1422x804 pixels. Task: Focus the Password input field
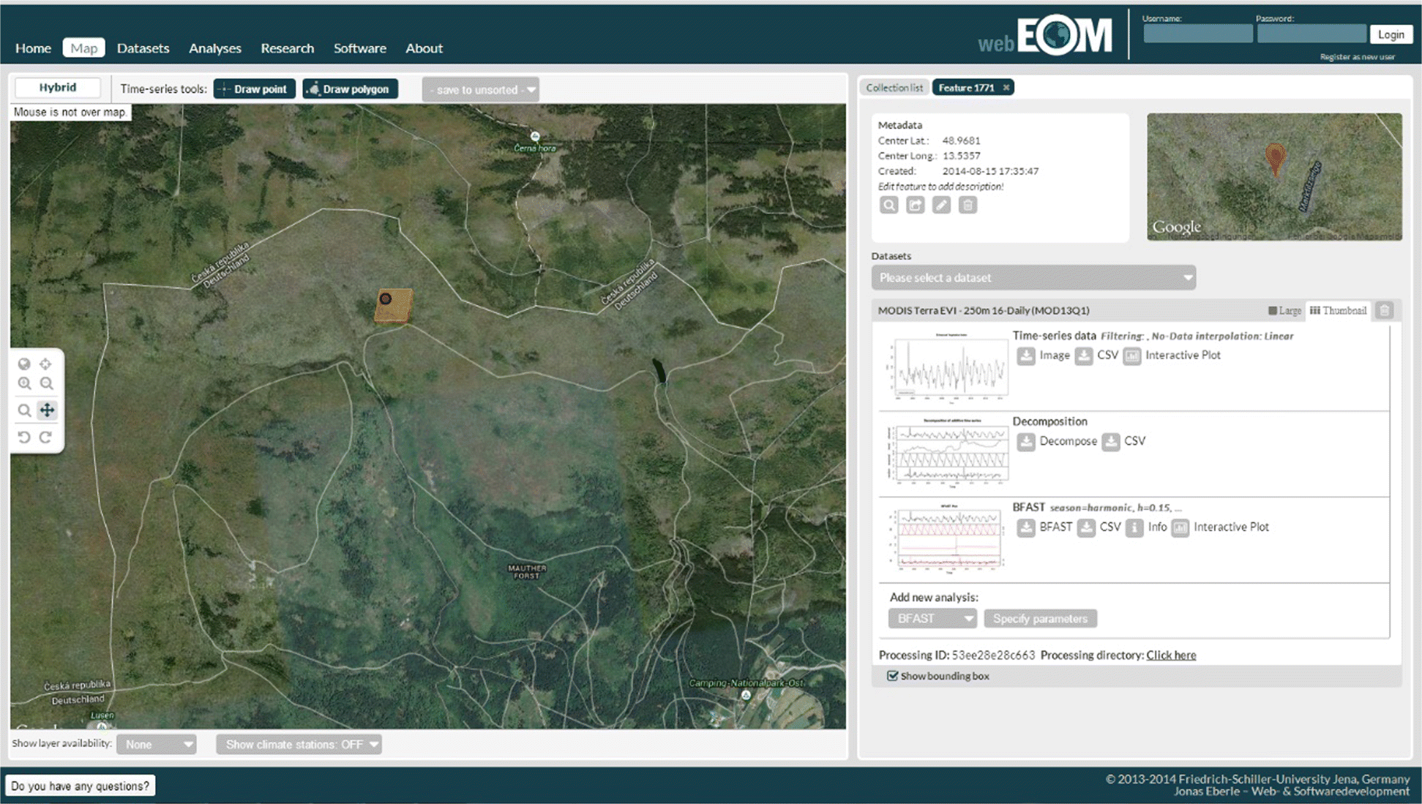coord(1311,34)
